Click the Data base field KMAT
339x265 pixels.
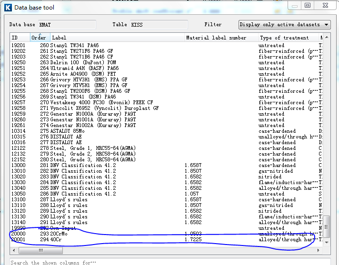click(x=67, y=25)
